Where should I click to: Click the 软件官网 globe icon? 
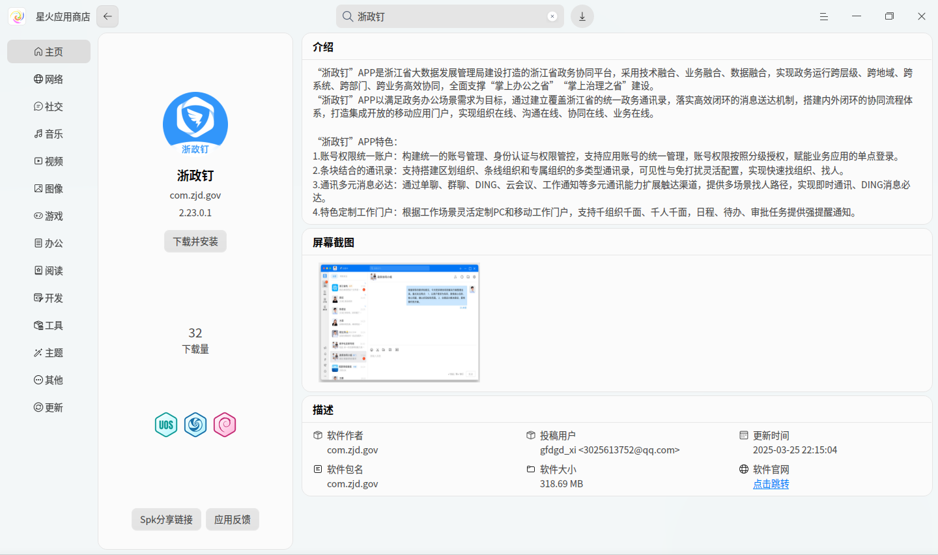(744, 469)
